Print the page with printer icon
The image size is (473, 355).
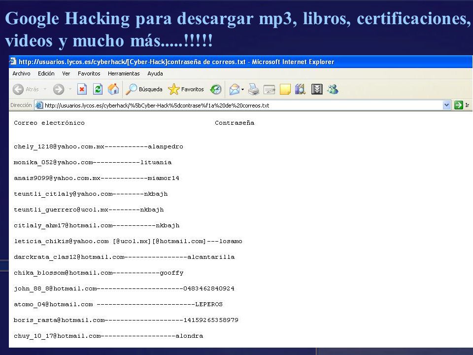click(x=254, y=89)
